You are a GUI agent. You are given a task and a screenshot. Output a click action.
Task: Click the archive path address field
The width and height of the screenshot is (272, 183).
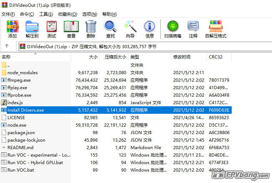tap(145, 46)
